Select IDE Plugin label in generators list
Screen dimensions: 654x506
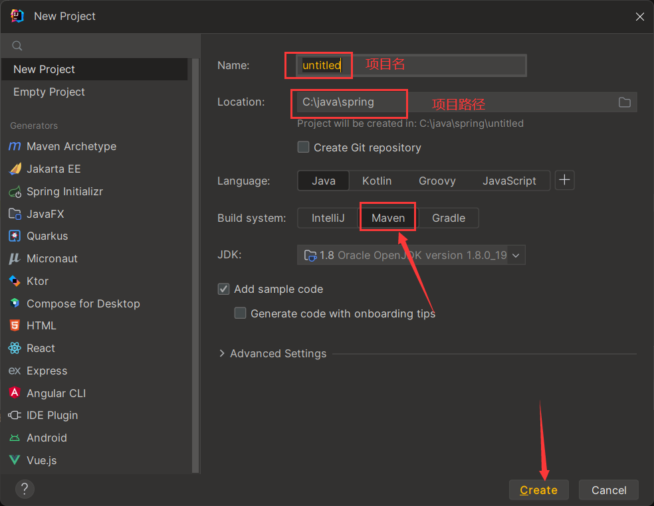[x=52, y=415]
